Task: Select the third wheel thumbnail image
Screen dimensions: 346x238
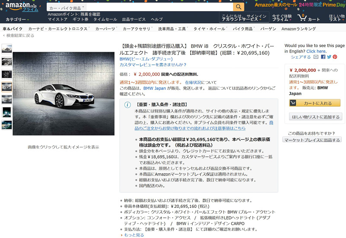Action: [x=7, y=74]
